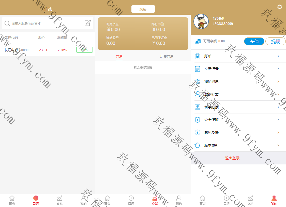Image resolution: width=286 pixels, height=207 pixels.
Task: Click the blue coins balance icon
Action: pos(198,41)
